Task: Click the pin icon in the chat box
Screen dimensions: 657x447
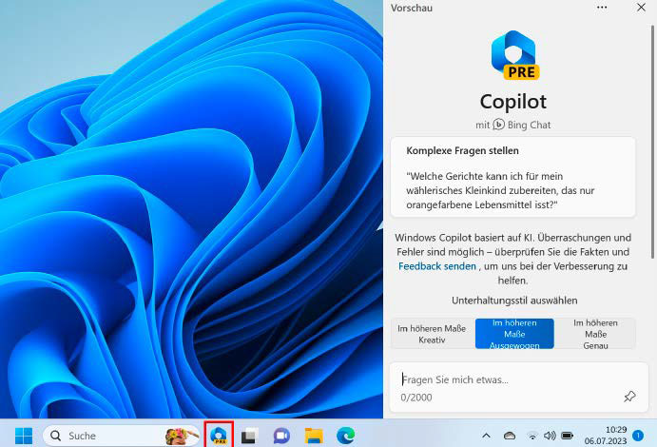Action: click(x=629, y=397)
